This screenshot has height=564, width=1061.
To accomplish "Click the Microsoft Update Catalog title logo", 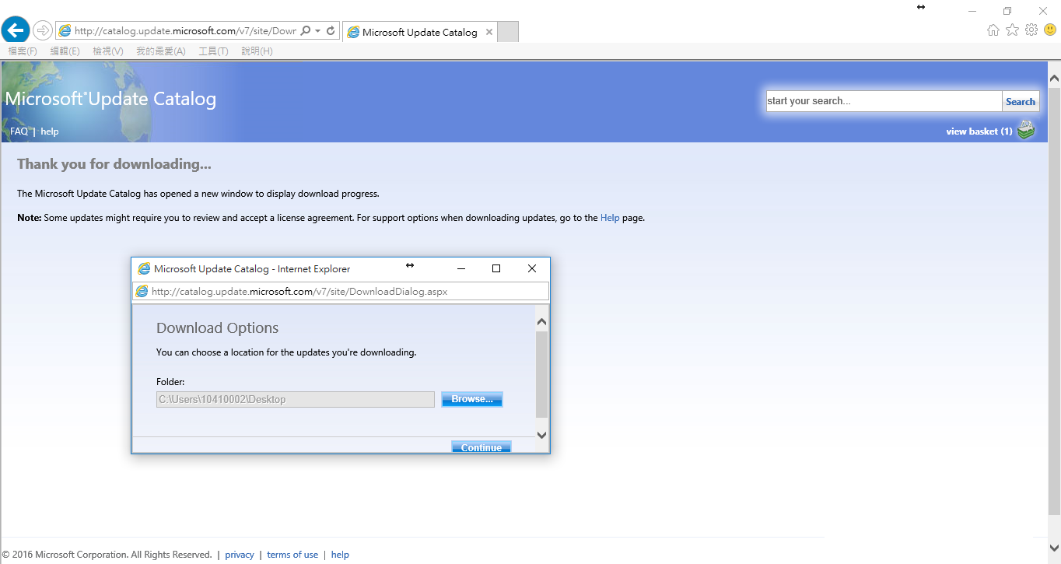I will [x=110, y=99].
